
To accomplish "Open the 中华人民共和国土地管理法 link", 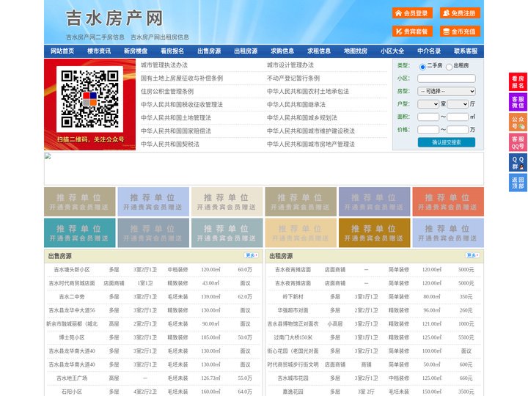I will [x=176, y=117].
